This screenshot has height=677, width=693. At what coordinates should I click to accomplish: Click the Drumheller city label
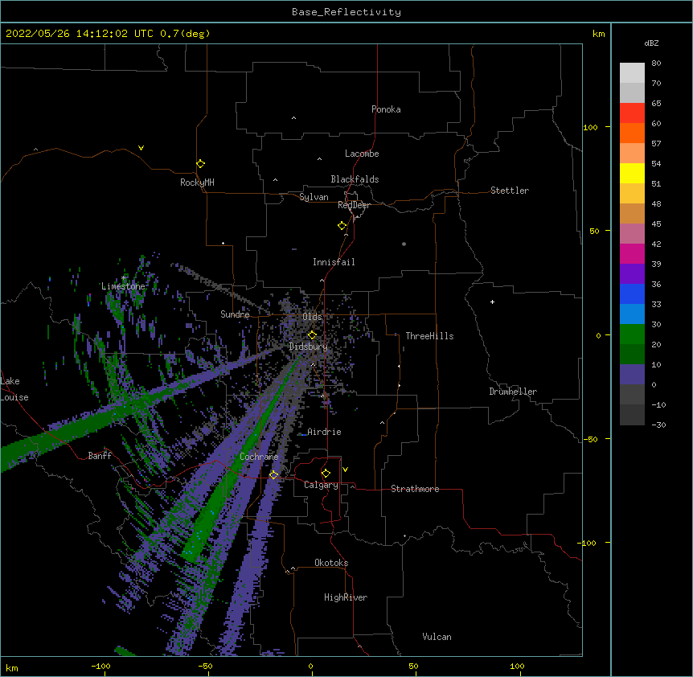(x=513, y=392)
